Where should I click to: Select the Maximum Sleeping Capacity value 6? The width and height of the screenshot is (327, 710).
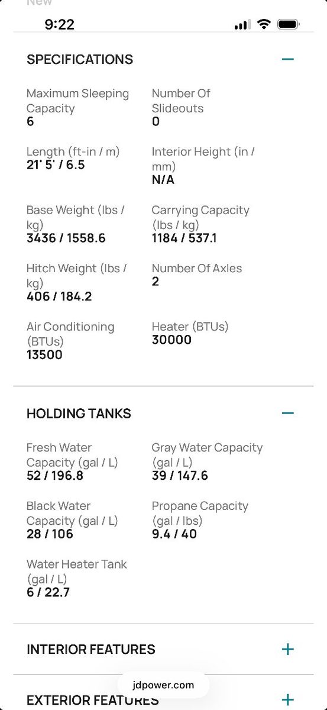tap(30, 122)
